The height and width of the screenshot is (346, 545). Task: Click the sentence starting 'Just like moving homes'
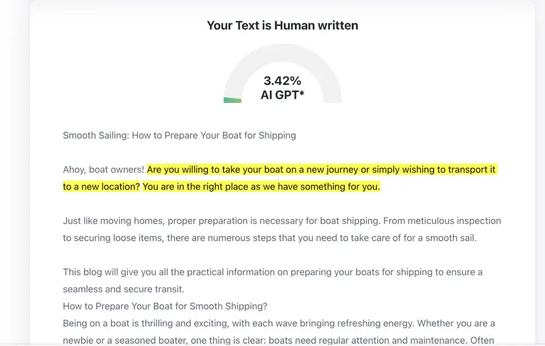221,221
